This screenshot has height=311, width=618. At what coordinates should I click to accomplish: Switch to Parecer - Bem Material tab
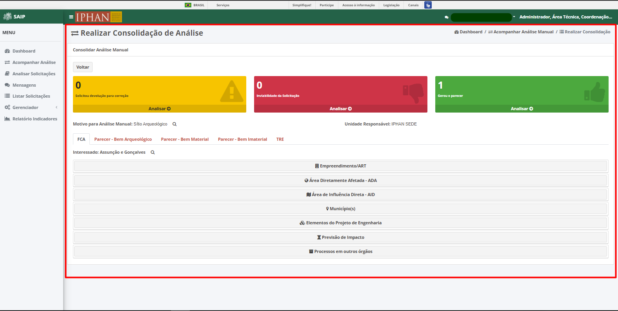coord(185,140)
